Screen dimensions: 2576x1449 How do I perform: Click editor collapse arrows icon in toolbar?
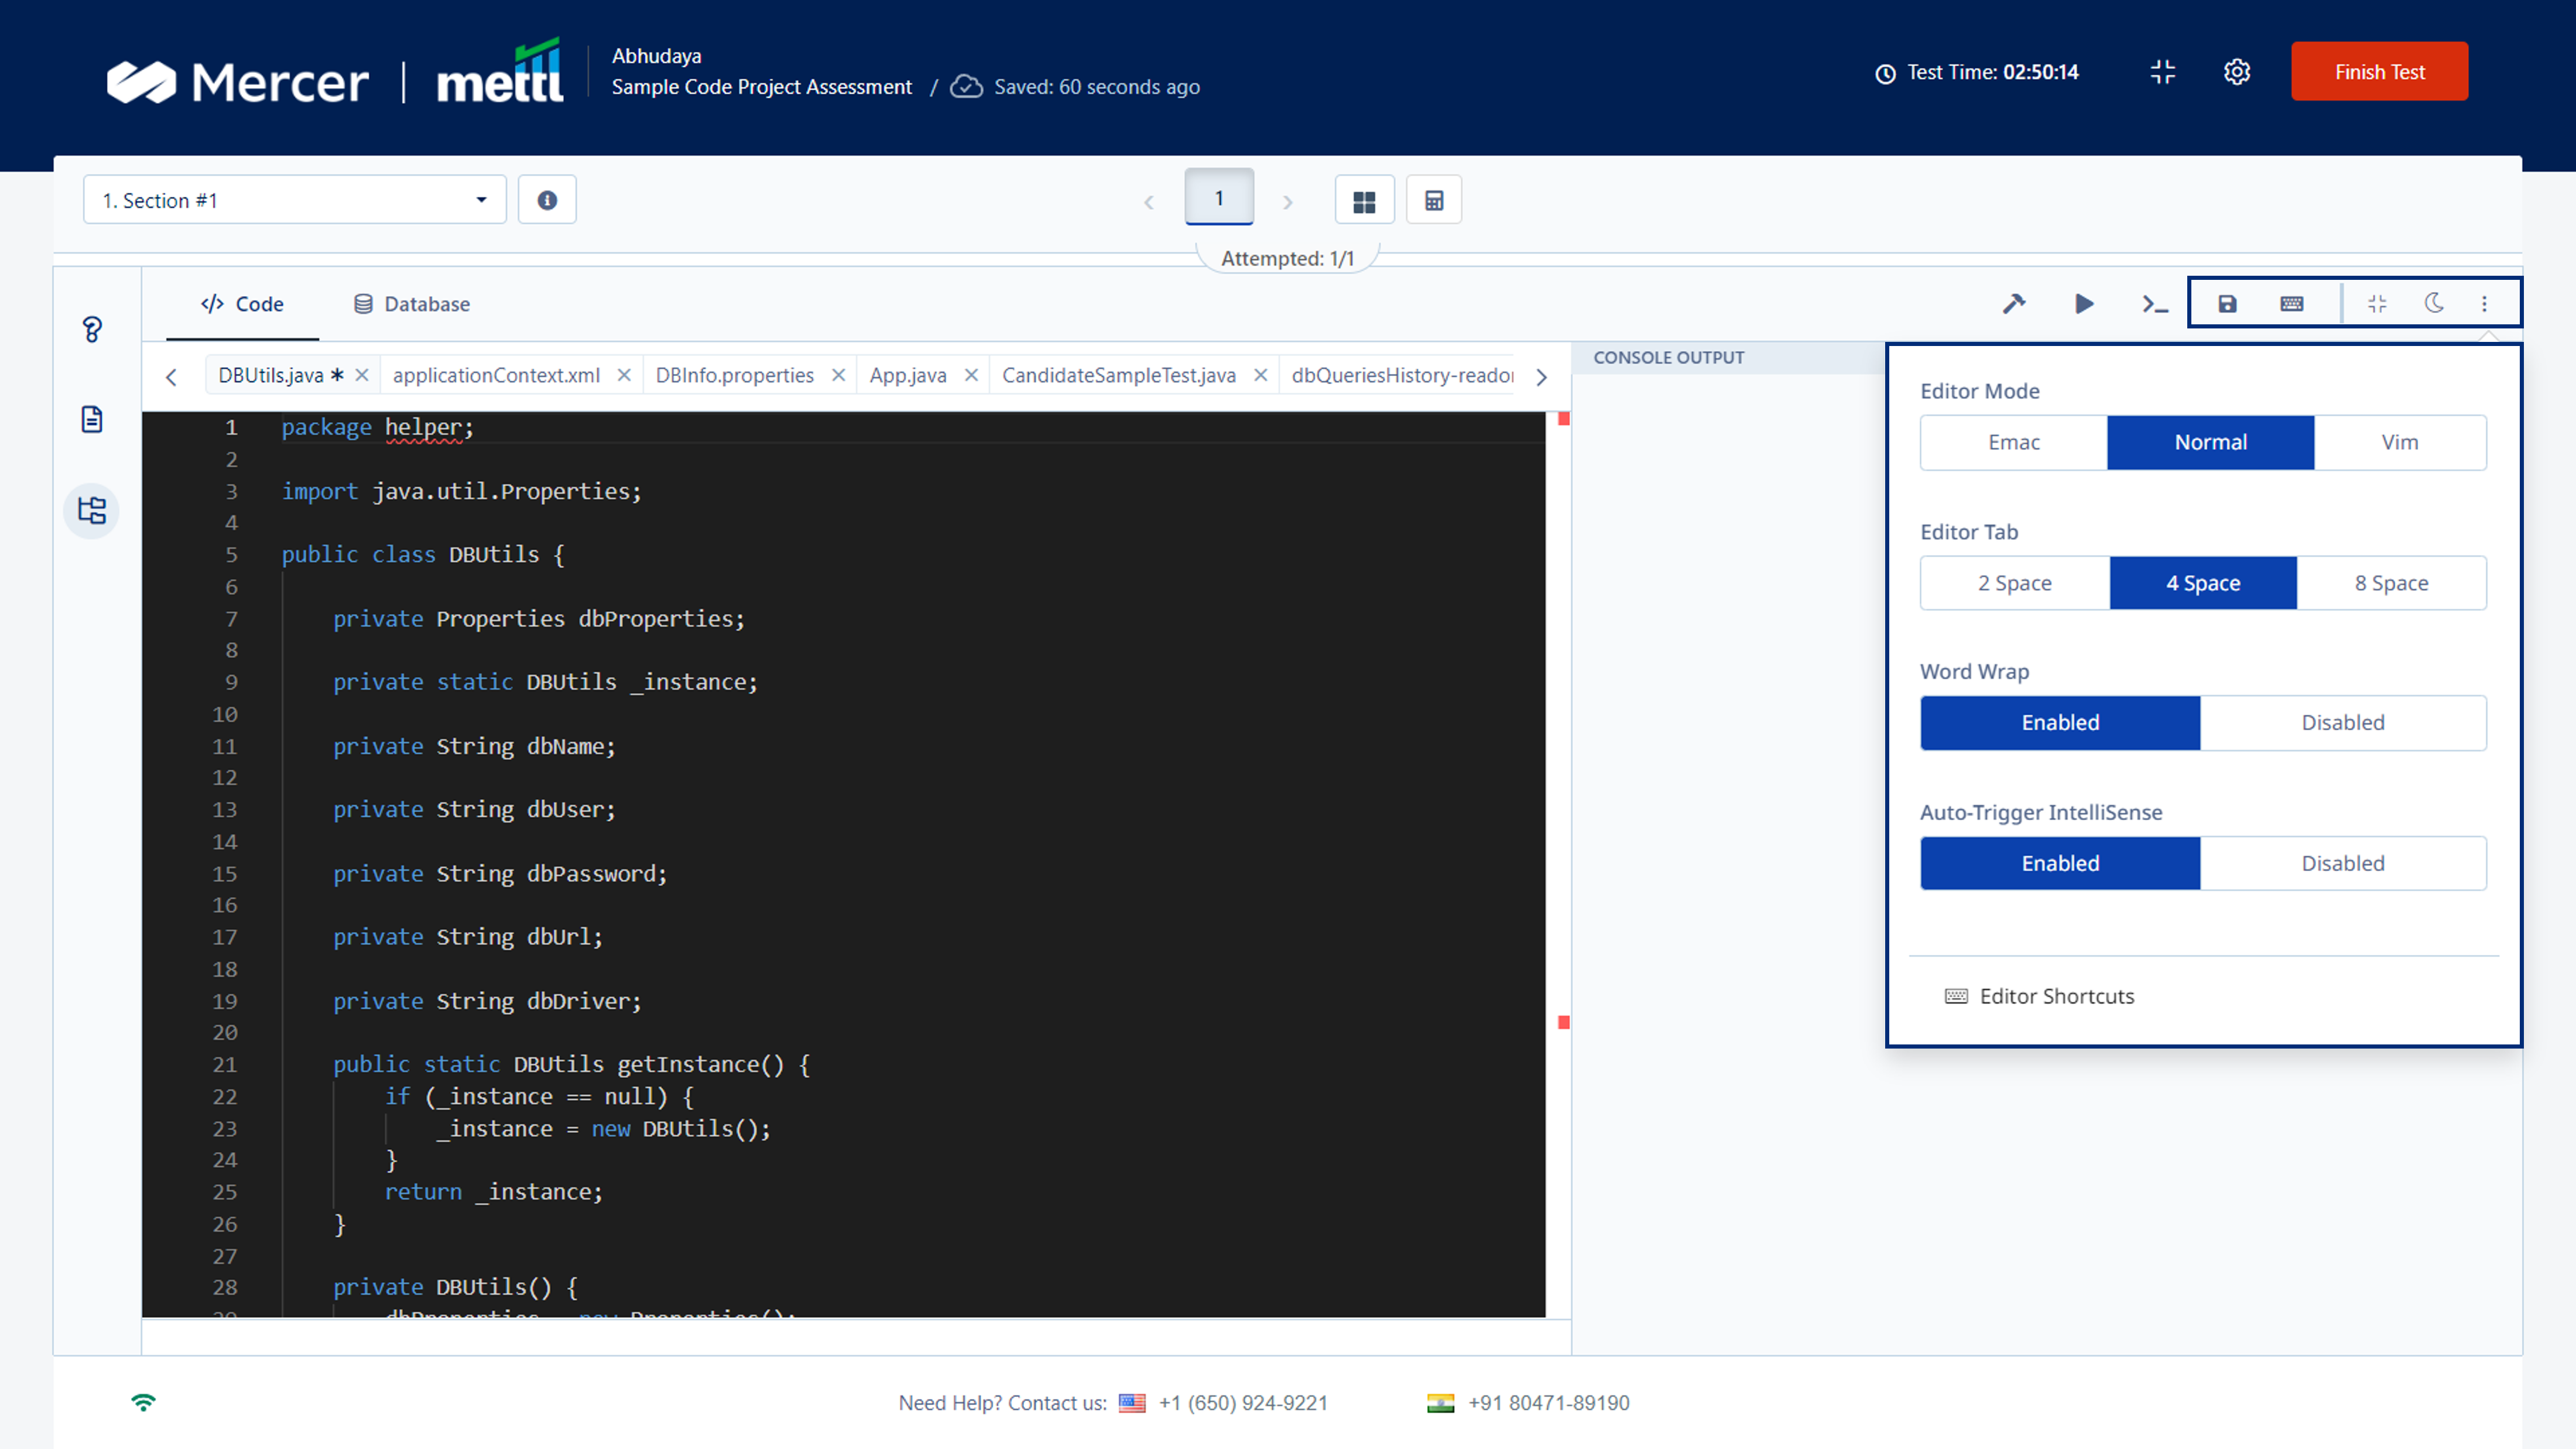[2378, 304]
